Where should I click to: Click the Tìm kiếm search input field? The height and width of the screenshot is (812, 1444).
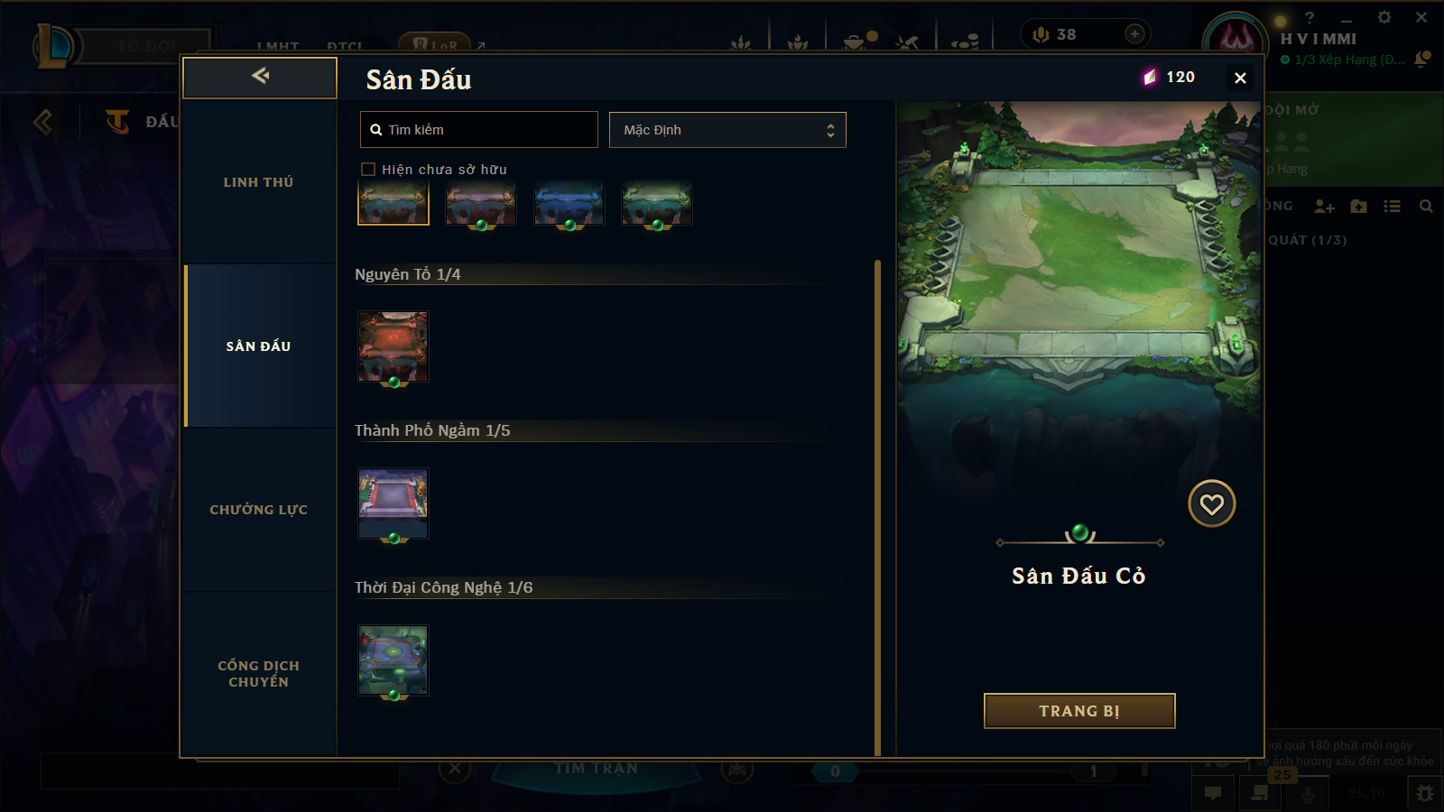[479, 130]
